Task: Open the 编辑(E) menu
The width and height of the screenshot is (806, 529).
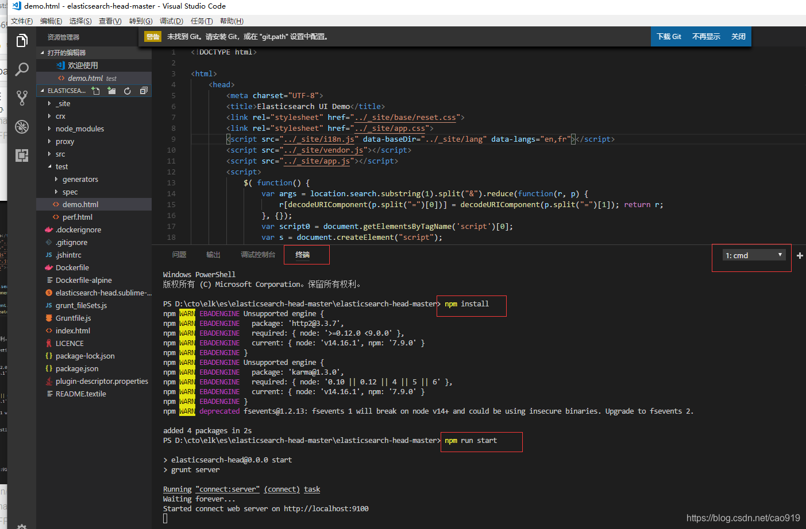Action: click(51, 21)
